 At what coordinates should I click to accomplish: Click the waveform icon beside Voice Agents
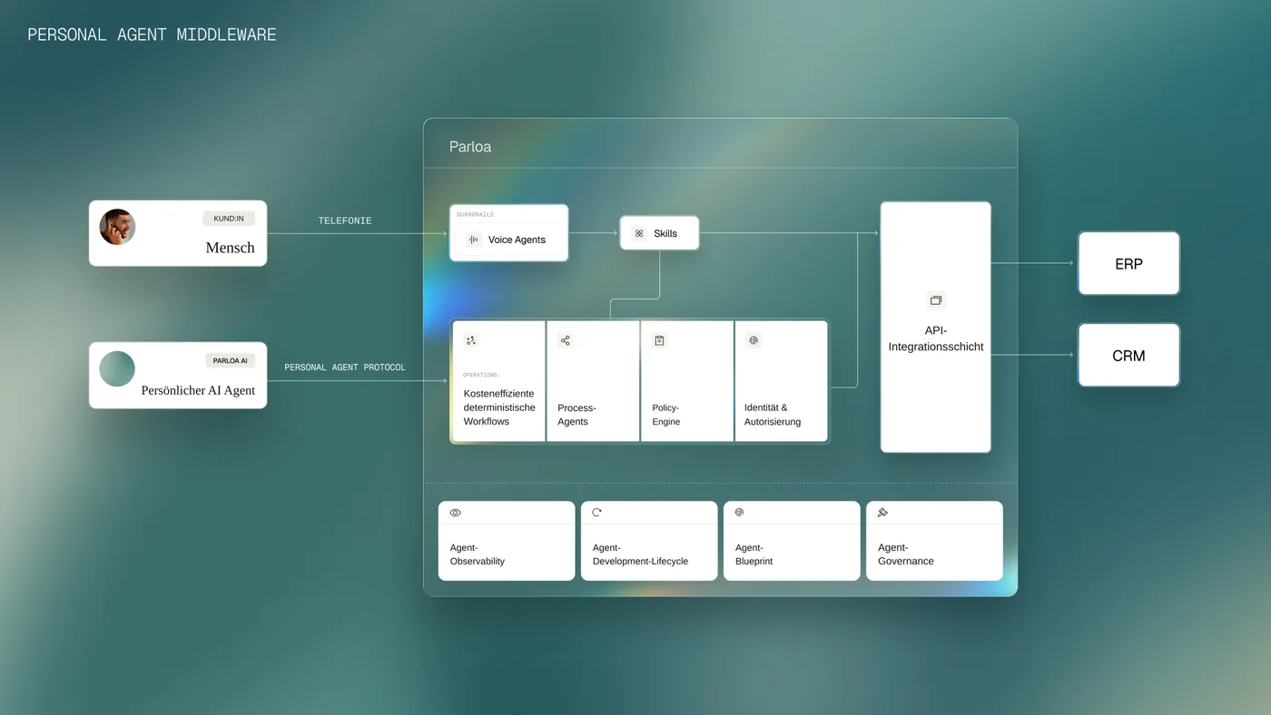pyautogui.click(x=473, y=240)
